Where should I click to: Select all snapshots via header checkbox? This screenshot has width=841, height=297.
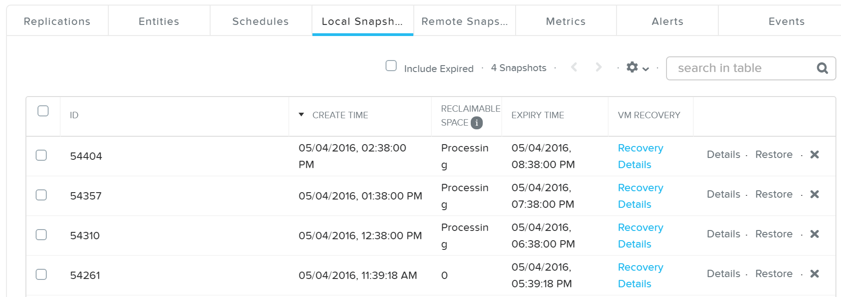click(43, 110)
